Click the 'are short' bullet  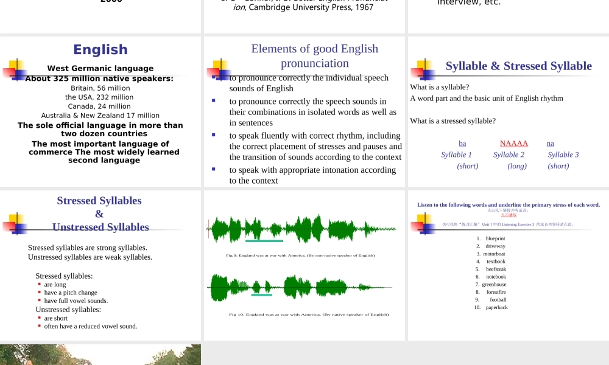[56, 318]
